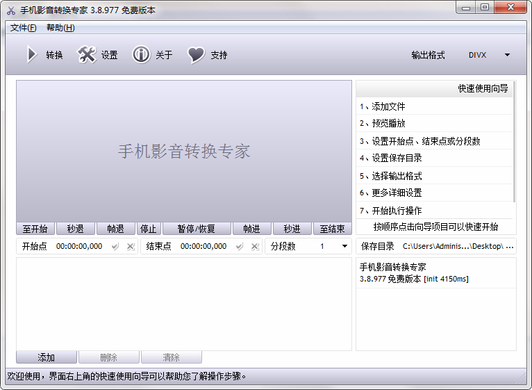Screen dimensions: 532x390
Task: Jump to start with 至开始 button
Action: pos(35,229)
